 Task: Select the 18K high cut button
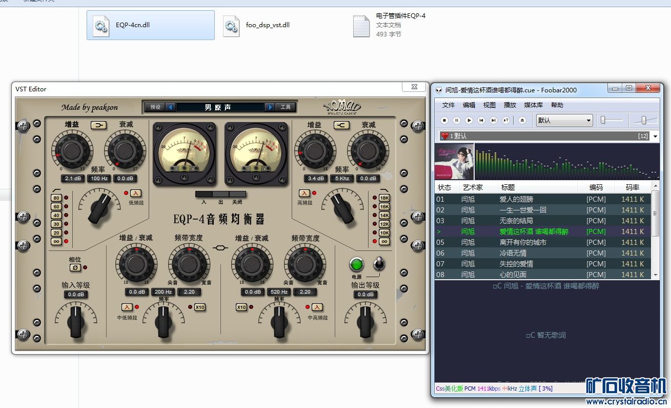[x=384, y=198]
